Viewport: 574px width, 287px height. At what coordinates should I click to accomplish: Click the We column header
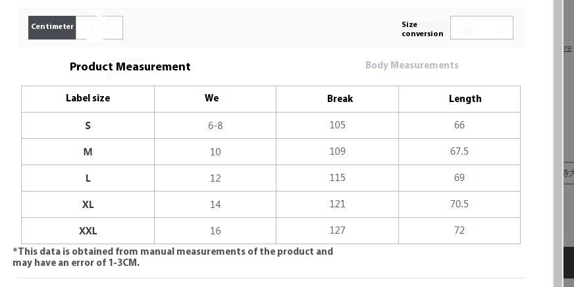pos(211,98)
